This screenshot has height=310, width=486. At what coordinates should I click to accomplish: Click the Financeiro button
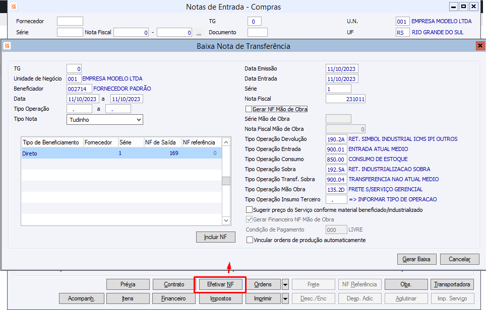[x=174, y=298]
